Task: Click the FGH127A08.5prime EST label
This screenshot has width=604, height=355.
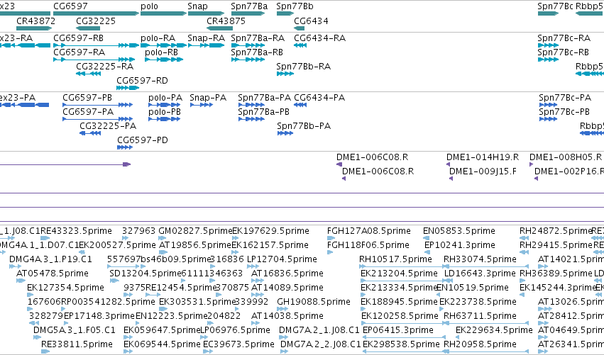Action: pos(368,231)
